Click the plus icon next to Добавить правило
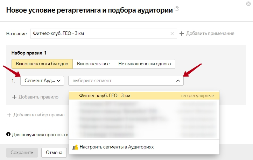Screen dimensions: 253x160 coord(14,97)
